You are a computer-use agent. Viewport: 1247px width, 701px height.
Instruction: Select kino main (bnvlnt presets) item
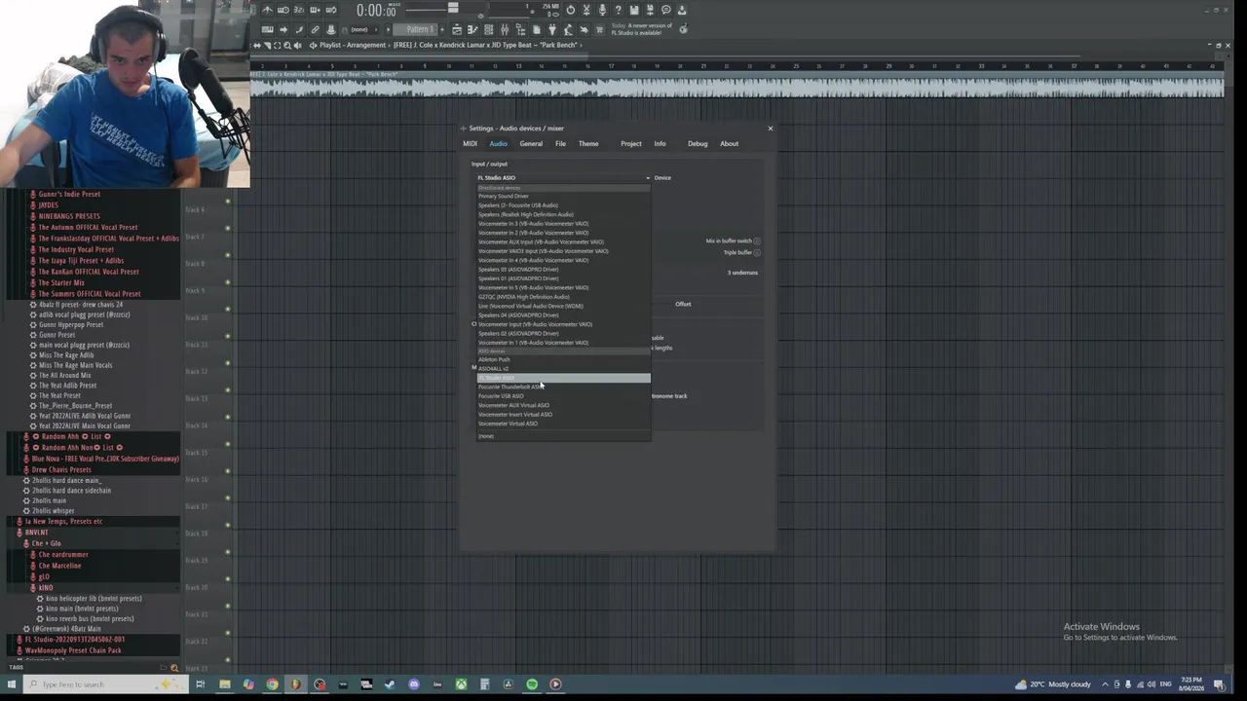[x=82, y=609]
